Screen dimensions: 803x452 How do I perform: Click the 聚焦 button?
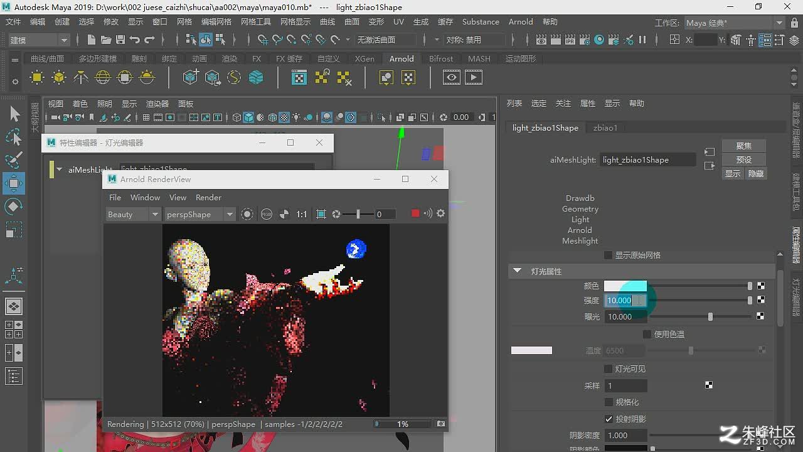[x=743, y=146]
